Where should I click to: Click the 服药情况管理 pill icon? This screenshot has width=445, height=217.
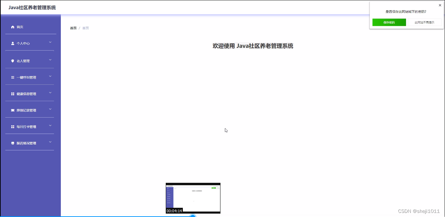12,143
